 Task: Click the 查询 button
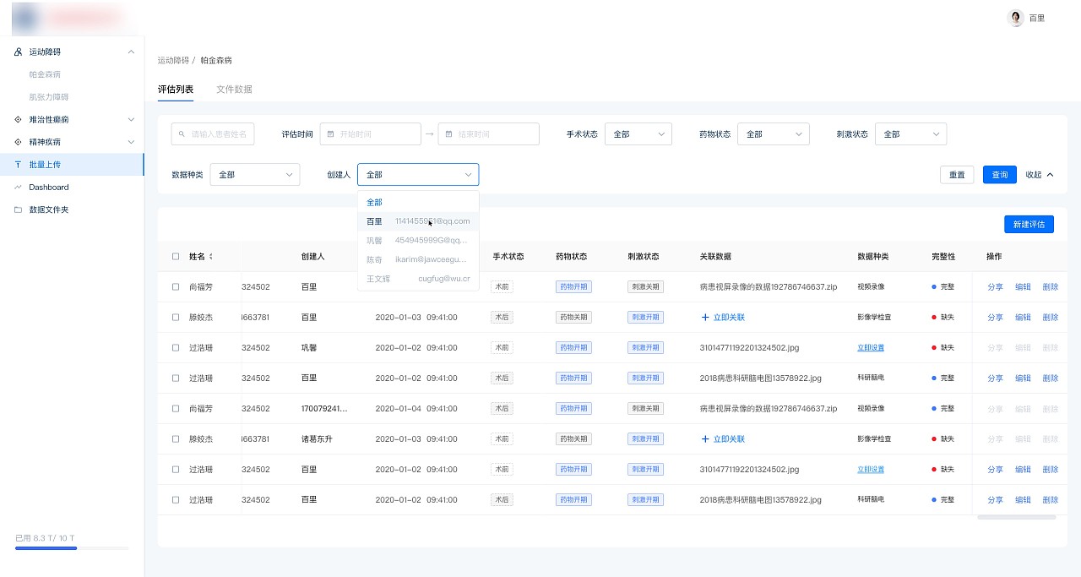click(999, 175)
